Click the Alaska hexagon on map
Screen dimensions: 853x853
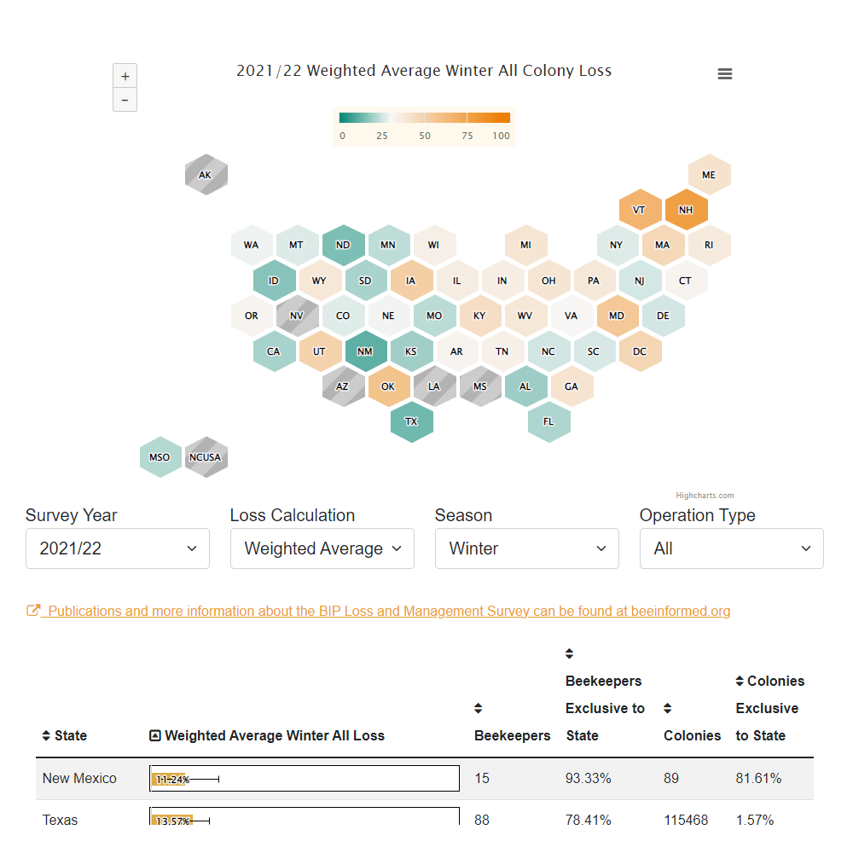tap(206, 175)
